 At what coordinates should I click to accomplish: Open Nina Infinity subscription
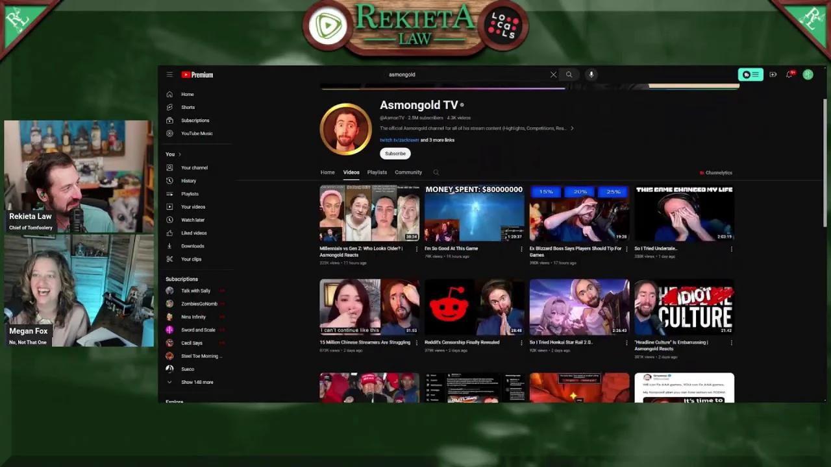[x=195, y=317]
